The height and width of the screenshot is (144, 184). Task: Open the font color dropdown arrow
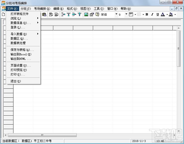(x=167, y=14)
